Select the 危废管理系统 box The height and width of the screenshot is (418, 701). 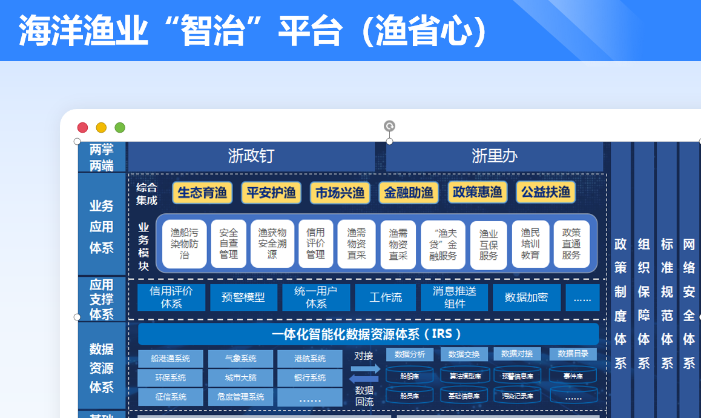240,397
